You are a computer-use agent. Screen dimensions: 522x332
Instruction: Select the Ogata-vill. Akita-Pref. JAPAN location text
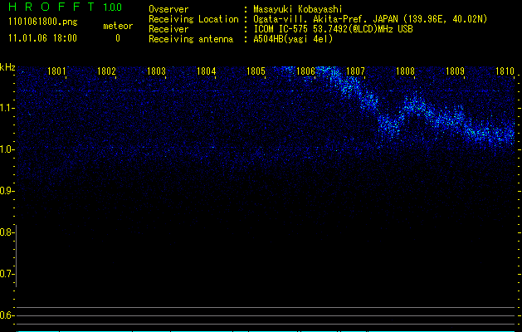[370, 19]
